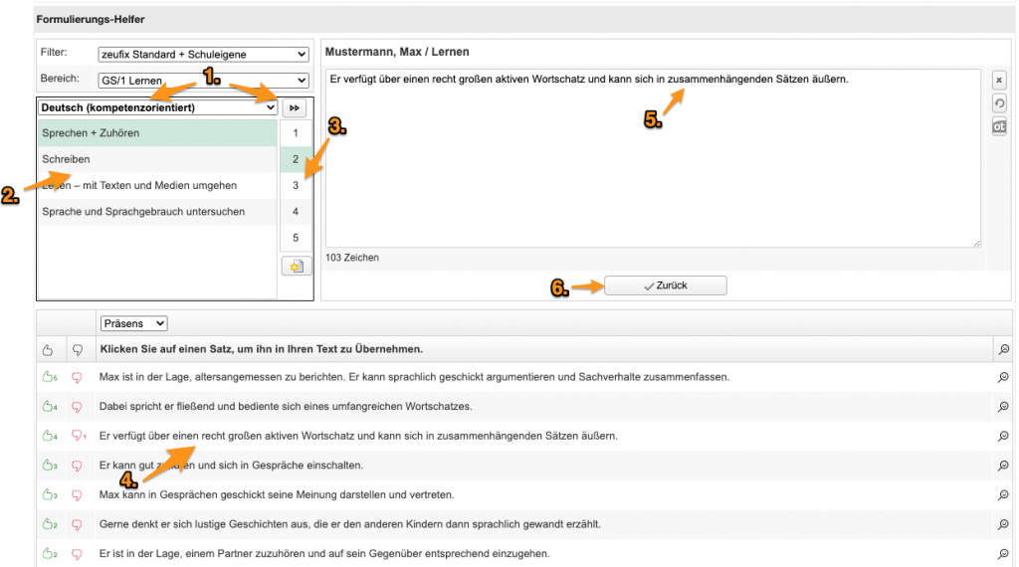Thumbs down 'einem Partner zuzuhören' sentence
Screen dimensions: 1019x567
[77, 554]
